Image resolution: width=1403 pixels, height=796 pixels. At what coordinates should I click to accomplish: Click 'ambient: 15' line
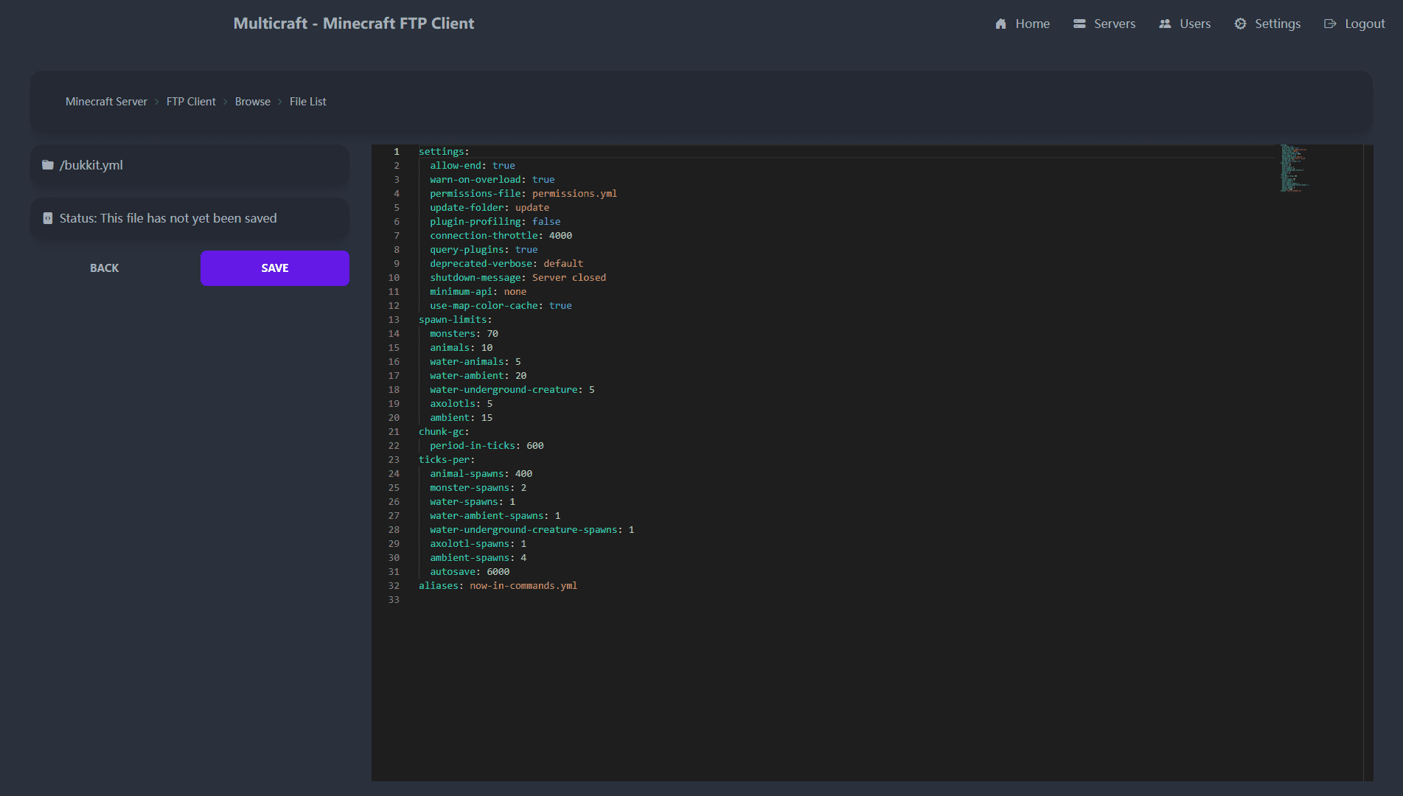point(462,418)
